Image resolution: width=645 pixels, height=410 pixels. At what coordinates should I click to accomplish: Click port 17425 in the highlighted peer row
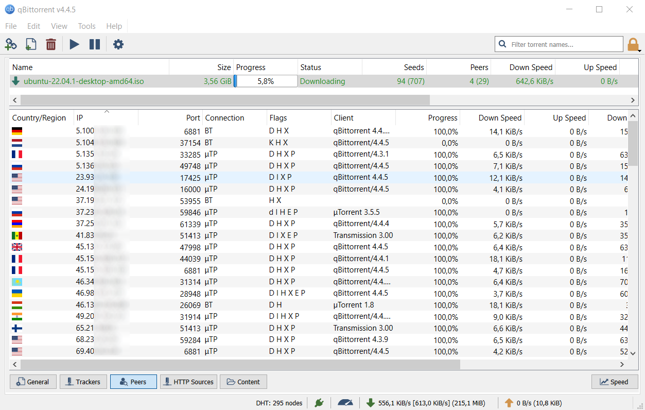[190, 177]
